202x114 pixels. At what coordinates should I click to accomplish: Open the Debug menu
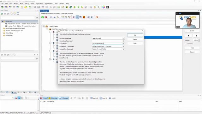(27, 3)
